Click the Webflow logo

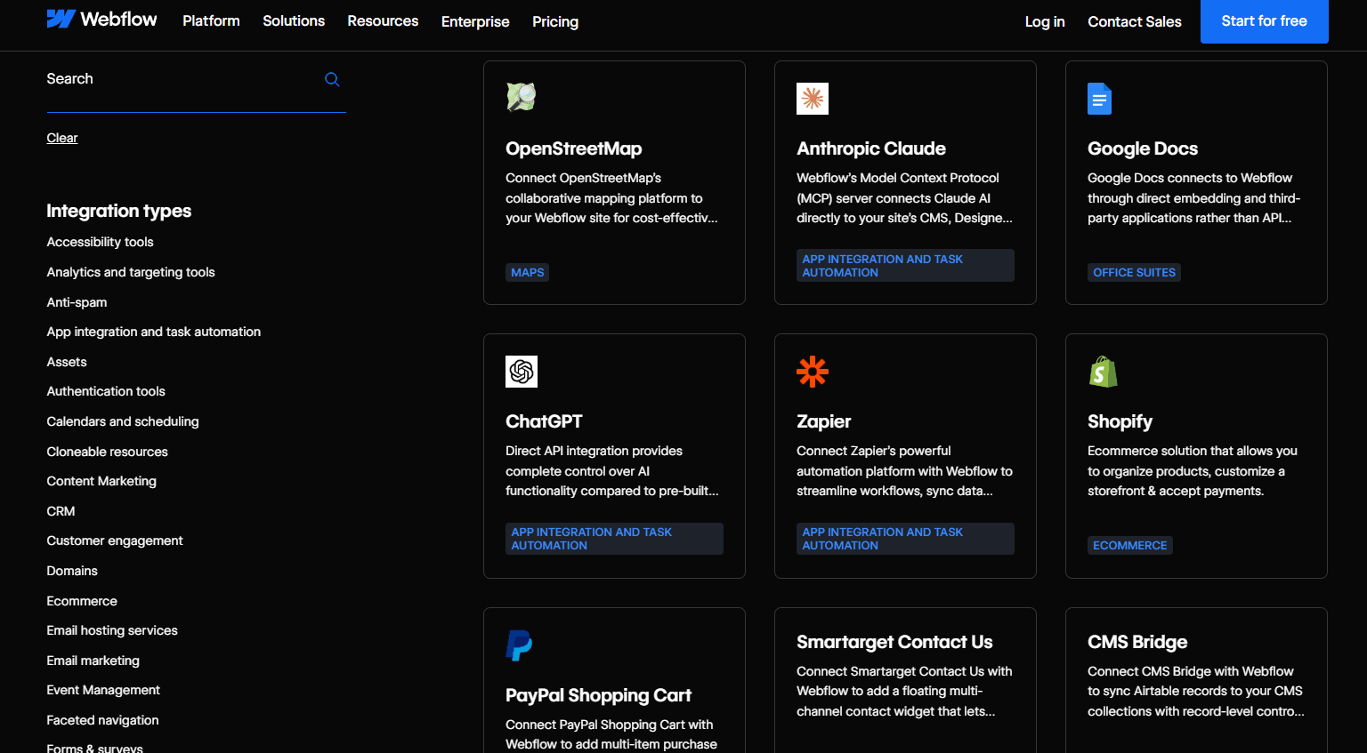tap(101, 20)
